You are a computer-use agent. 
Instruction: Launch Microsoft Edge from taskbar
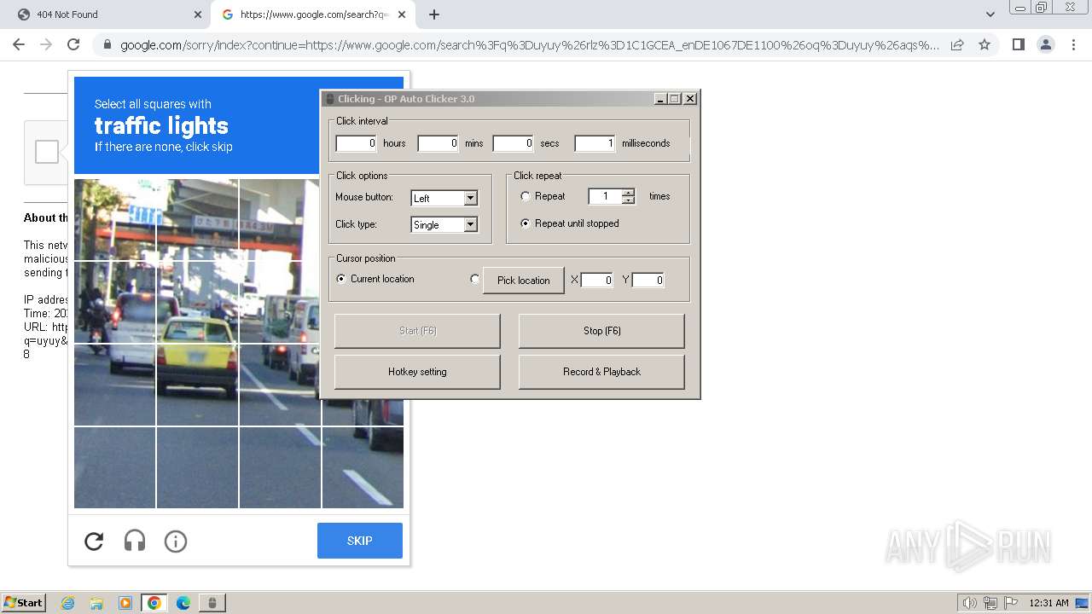pos(183,603)
